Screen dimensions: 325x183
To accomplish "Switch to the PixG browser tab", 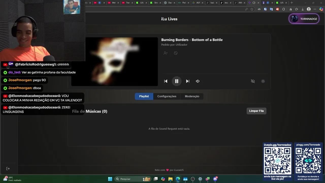I will click(x=184, y=3).
